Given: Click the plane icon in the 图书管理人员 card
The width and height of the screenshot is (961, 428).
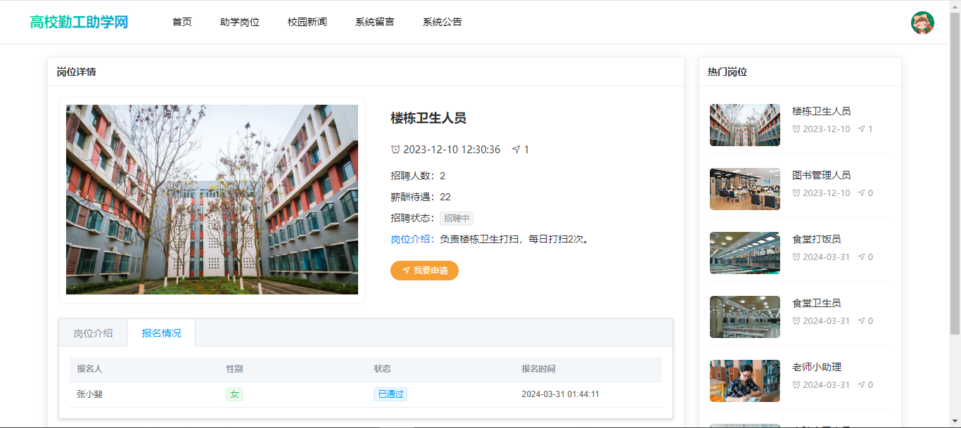Looking at the screenshot, I should [861, 193].
